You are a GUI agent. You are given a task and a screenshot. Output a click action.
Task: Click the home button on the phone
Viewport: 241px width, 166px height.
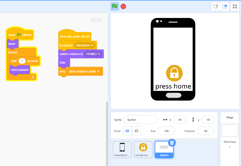[174, 95]
